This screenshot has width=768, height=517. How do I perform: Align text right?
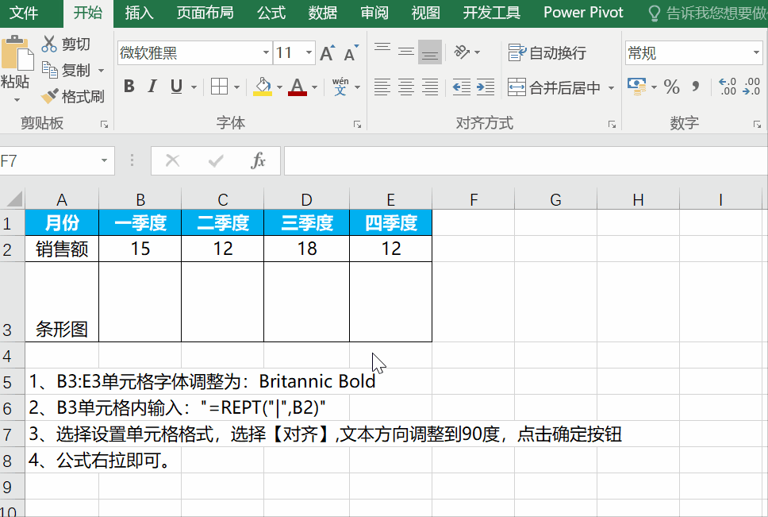click(x=429, y=87)
